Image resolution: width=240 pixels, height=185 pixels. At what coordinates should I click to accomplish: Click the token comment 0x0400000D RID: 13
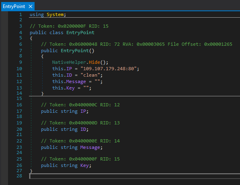80,123
